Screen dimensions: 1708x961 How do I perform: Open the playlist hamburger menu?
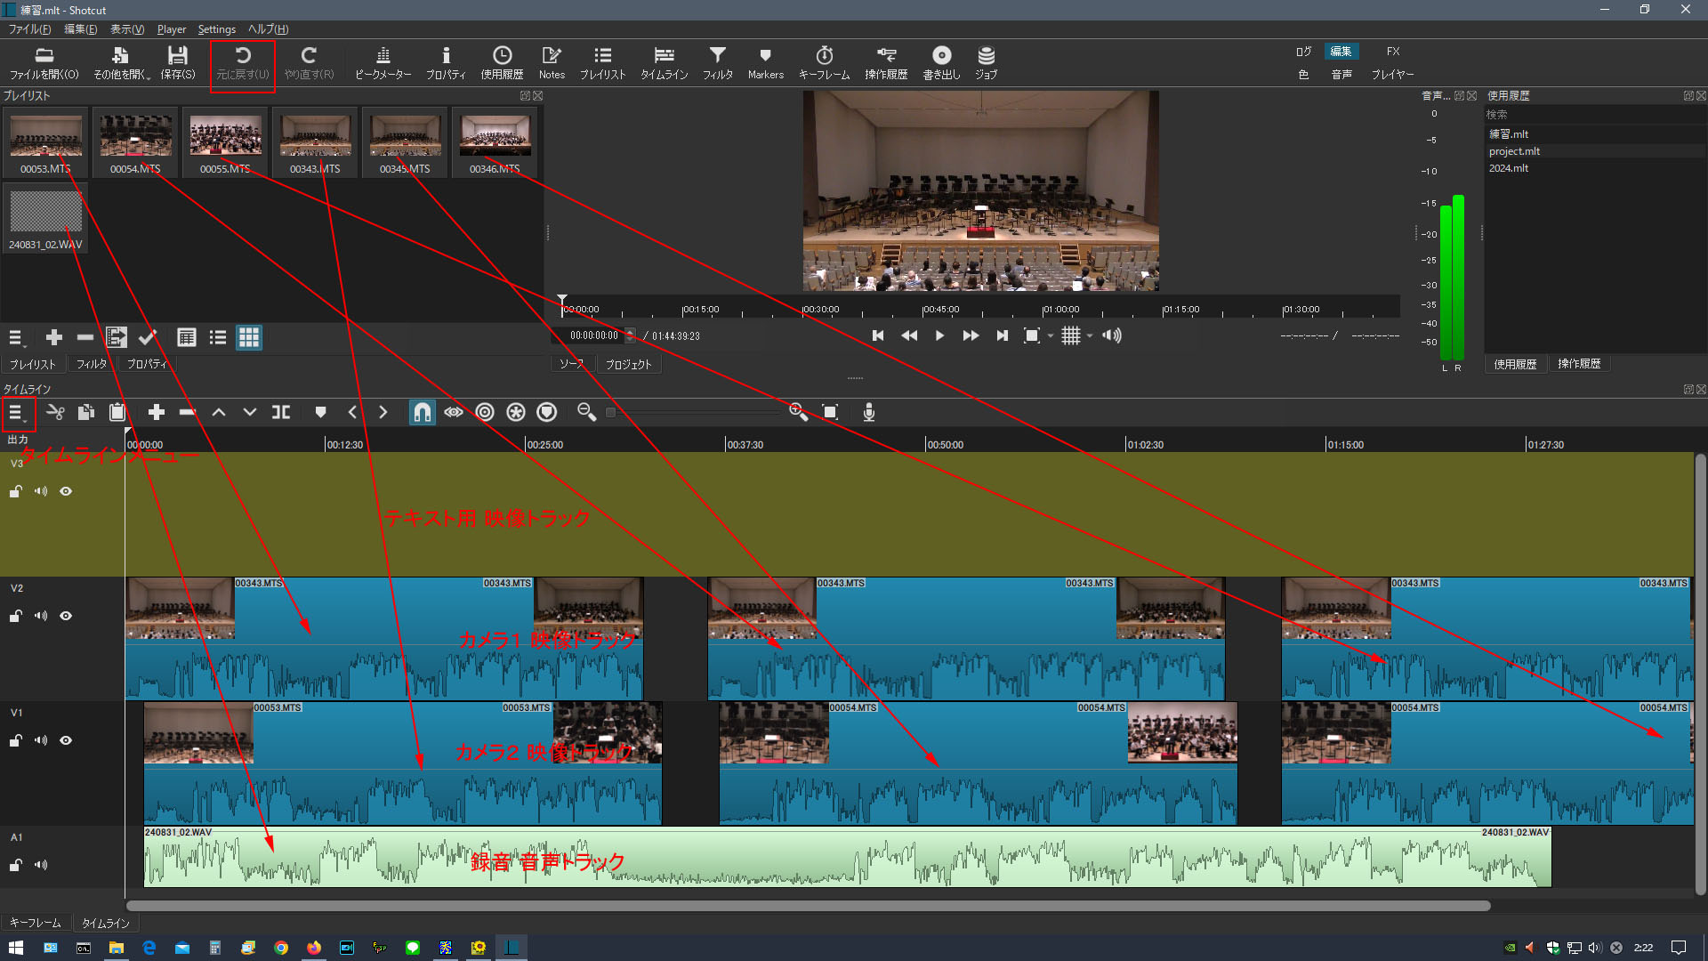tap(16, 338)
